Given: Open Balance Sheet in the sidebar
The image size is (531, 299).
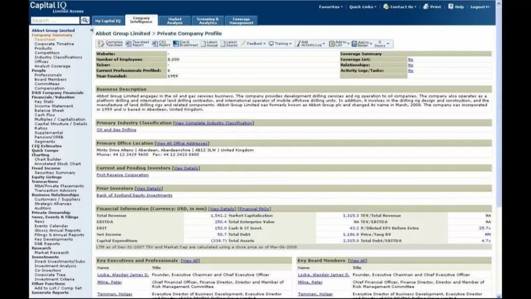Looking at the screenshot, I should tap(49, 110).
